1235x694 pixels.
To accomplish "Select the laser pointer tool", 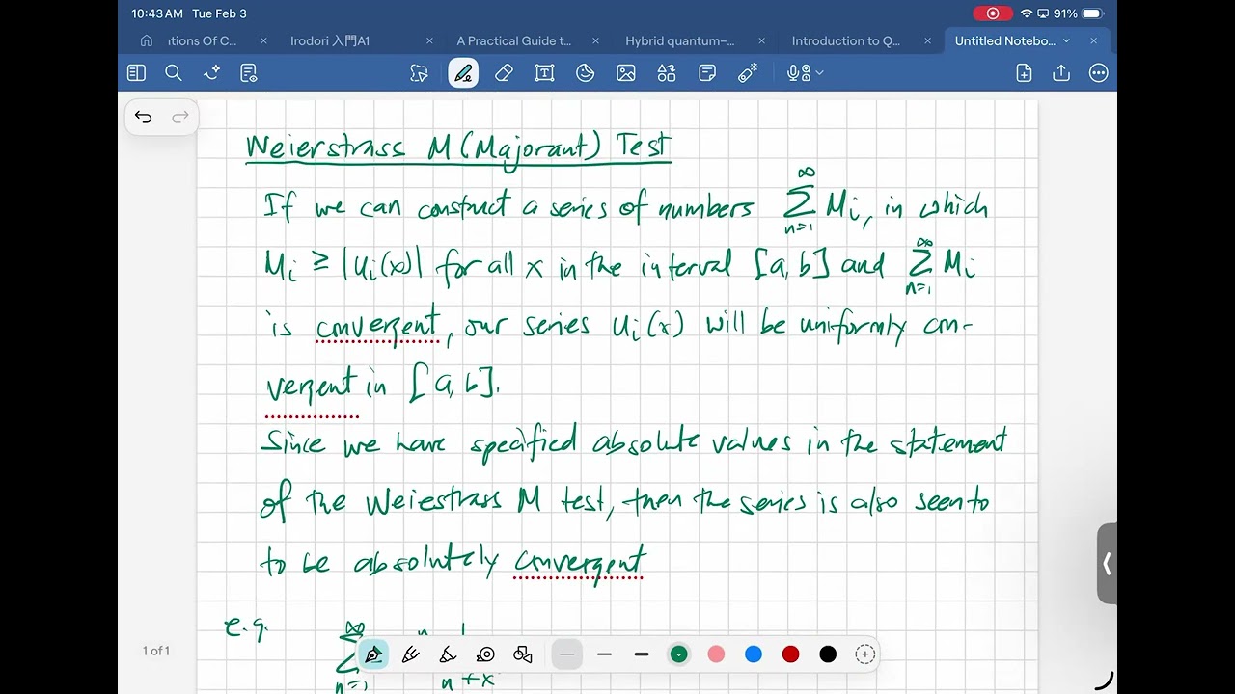I will [x=748, y=73].
